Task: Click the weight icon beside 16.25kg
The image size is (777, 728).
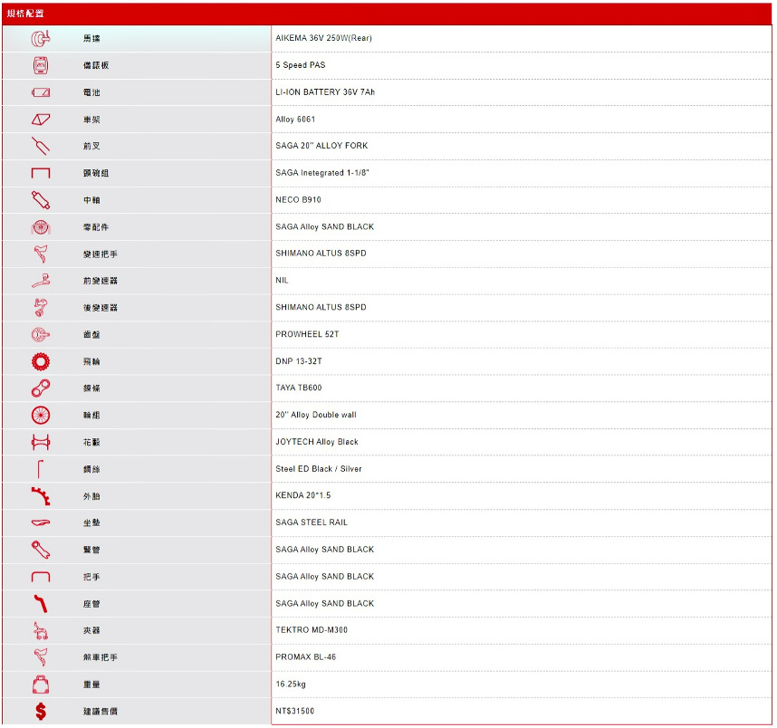Action: 41,685
